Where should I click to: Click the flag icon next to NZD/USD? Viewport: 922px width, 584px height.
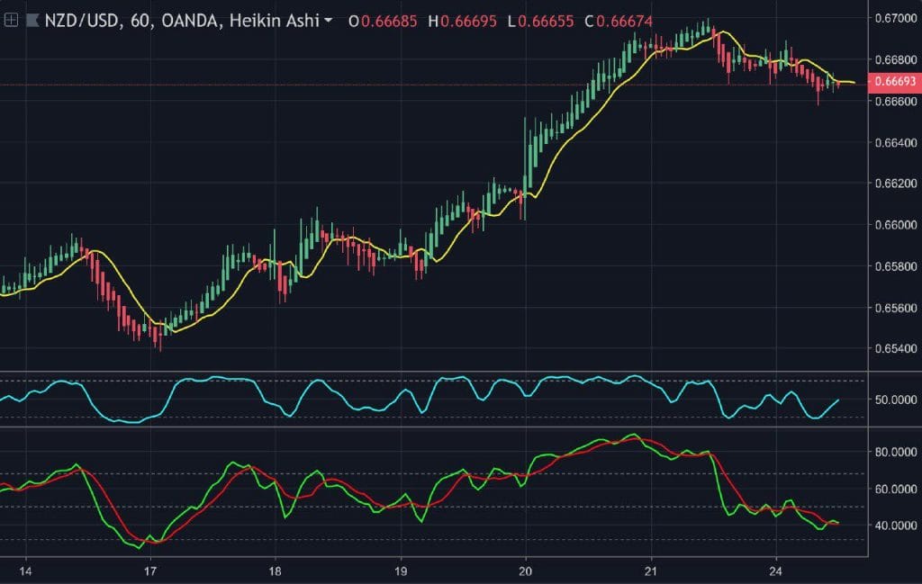click(33, 21)
